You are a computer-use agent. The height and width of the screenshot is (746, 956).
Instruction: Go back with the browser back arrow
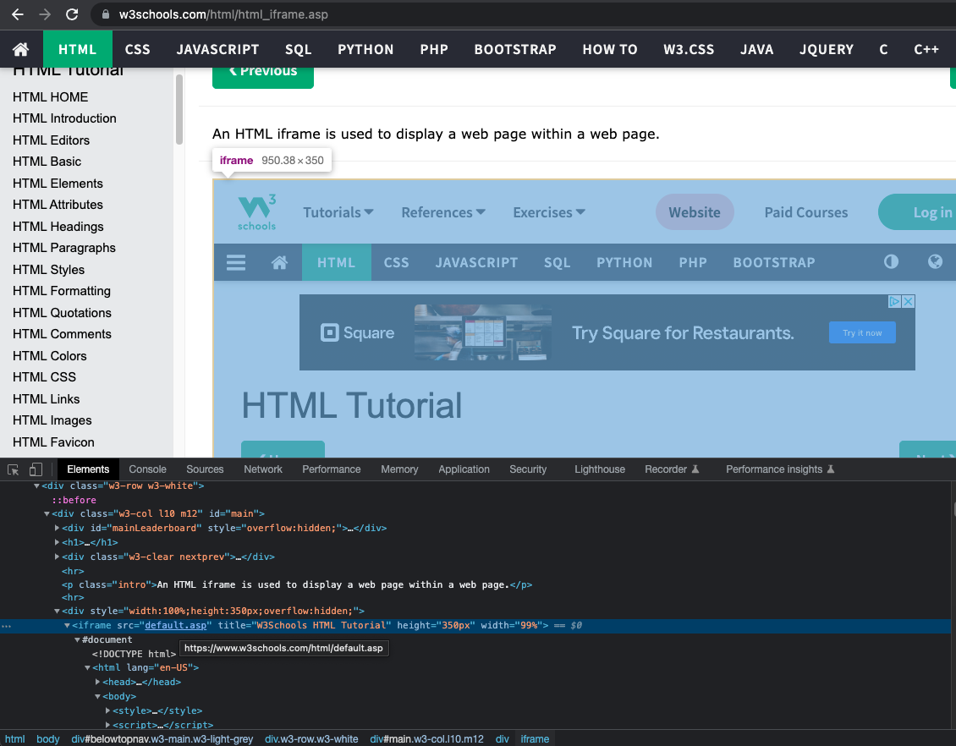coord(18,14)
